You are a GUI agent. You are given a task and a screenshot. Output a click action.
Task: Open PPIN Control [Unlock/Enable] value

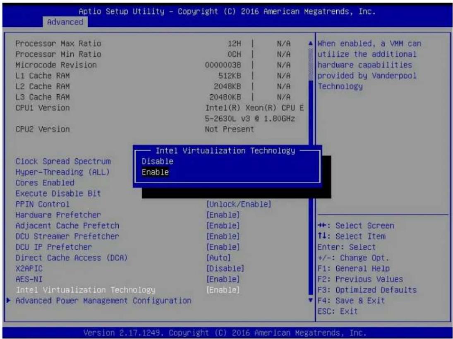click(239, 204)
